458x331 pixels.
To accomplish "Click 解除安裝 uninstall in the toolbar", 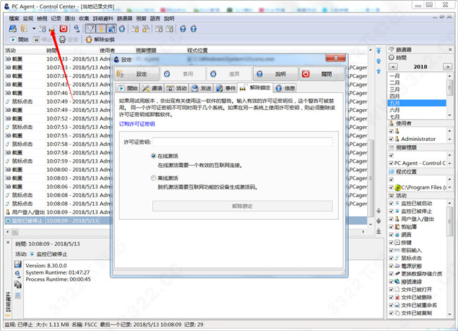I will pos(100,39).
